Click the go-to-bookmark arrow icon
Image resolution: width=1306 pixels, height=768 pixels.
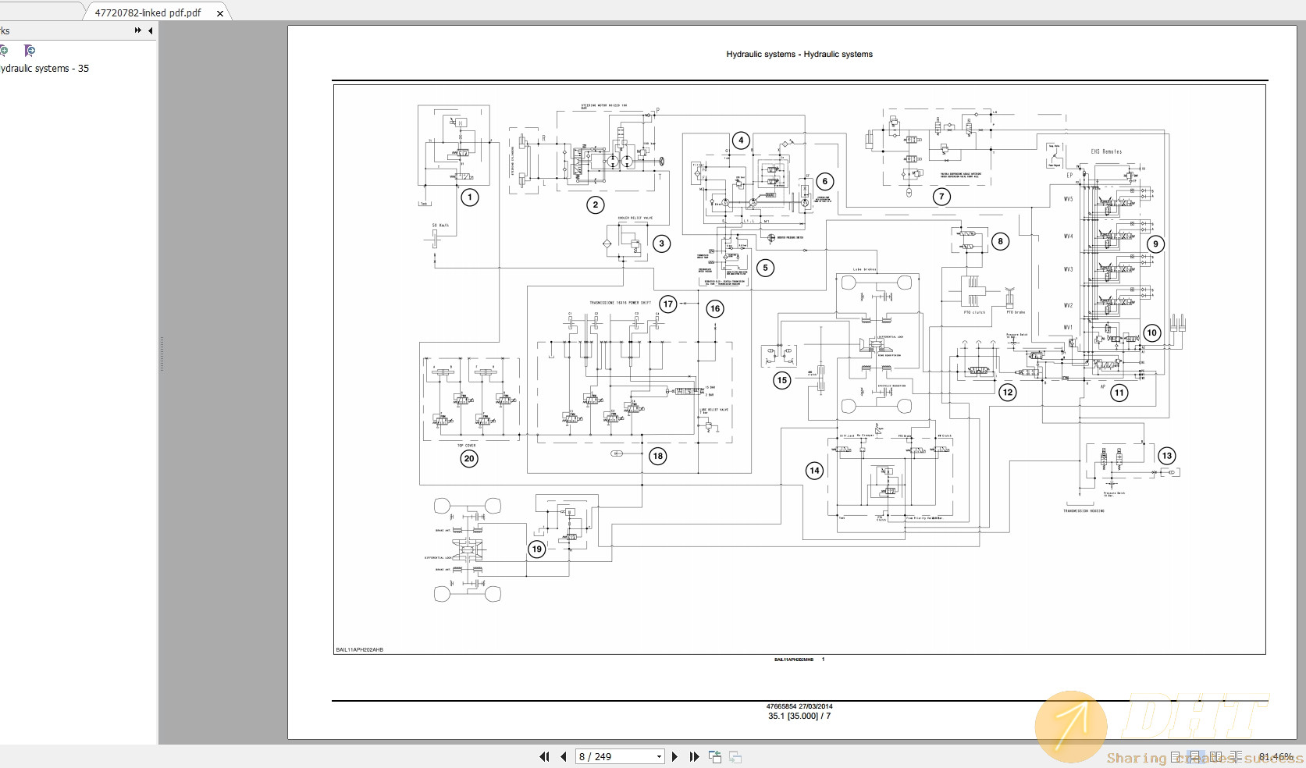click(30, 51)
